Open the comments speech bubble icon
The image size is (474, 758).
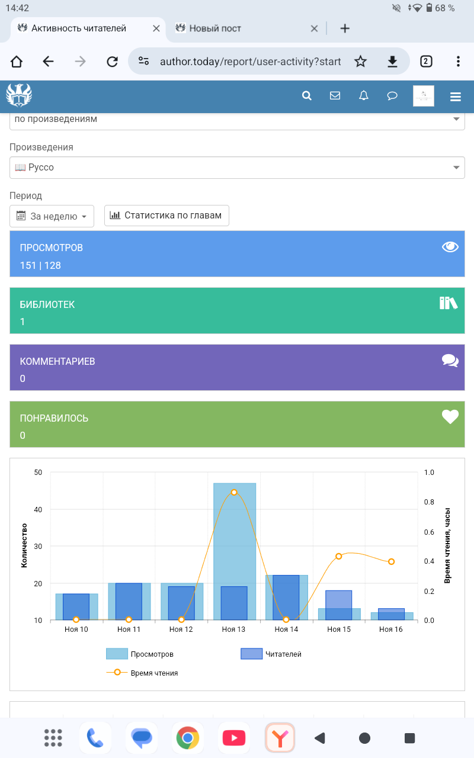(392, 96)
